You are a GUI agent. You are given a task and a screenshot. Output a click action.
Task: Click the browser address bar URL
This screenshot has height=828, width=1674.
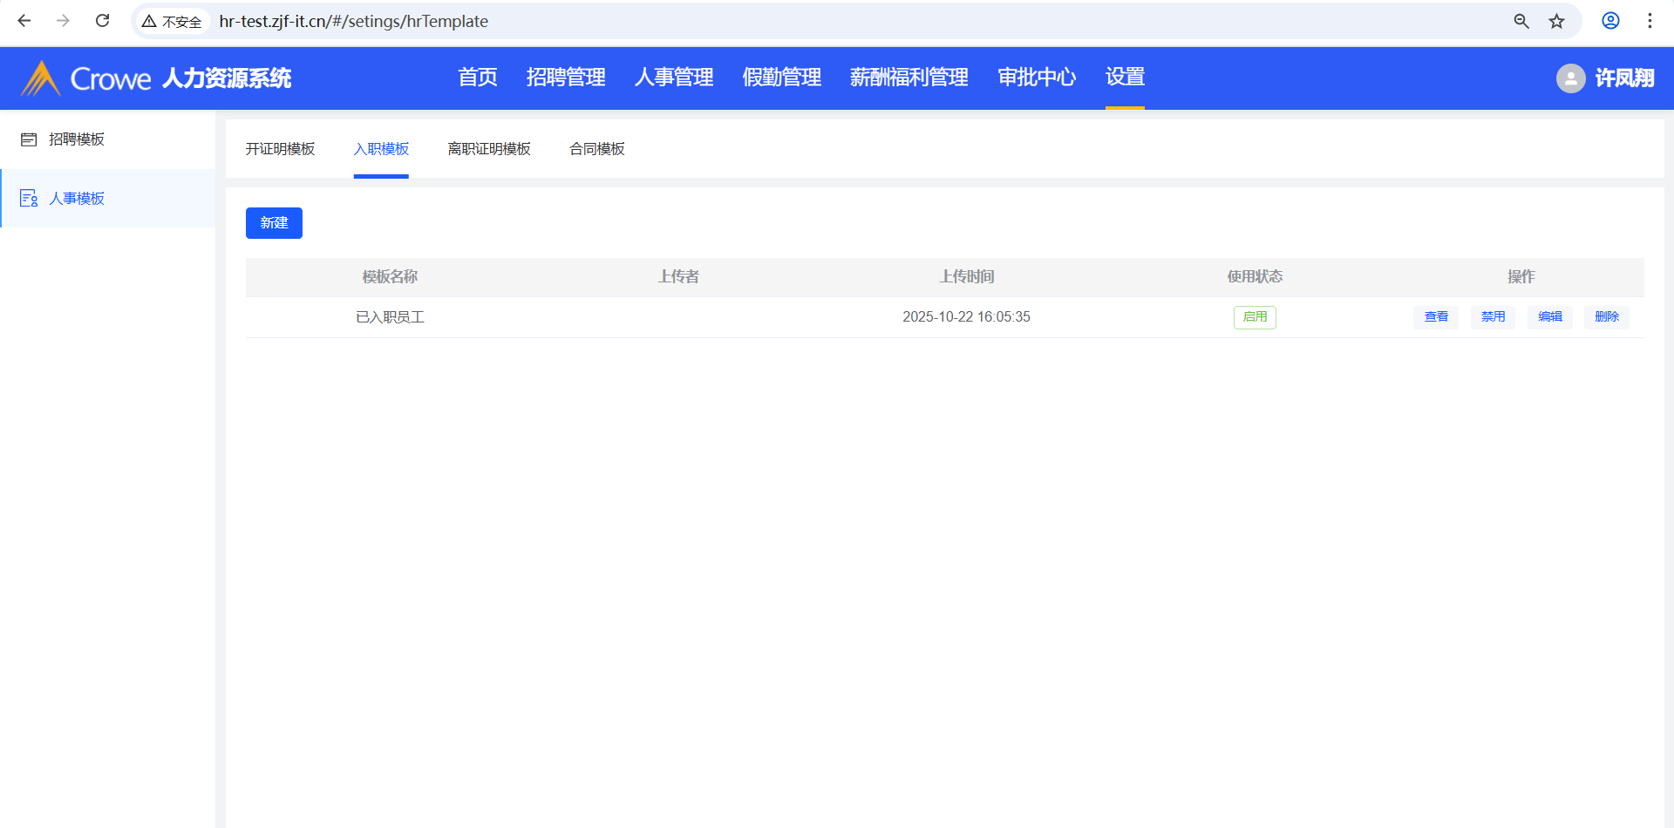point(353,21)
